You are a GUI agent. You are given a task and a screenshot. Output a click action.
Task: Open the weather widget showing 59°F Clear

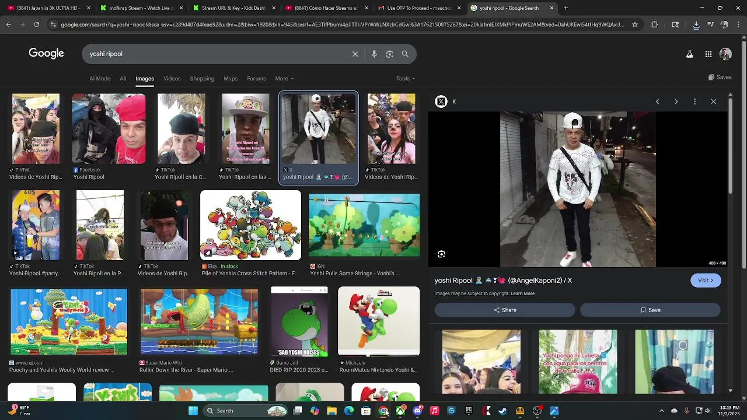[x=19, y=411]
